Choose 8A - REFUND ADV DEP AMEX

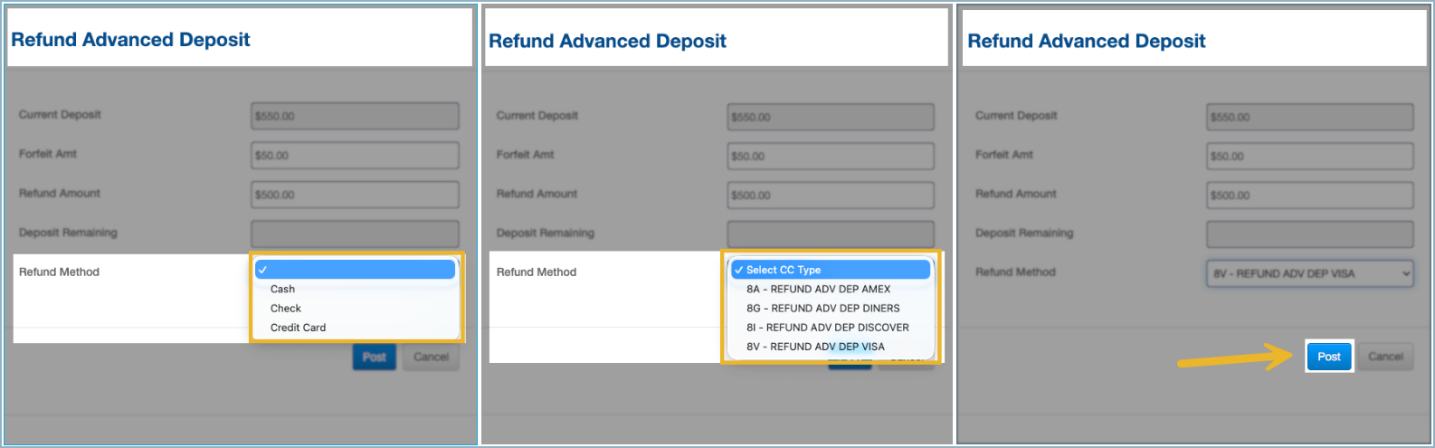point(818,290)
